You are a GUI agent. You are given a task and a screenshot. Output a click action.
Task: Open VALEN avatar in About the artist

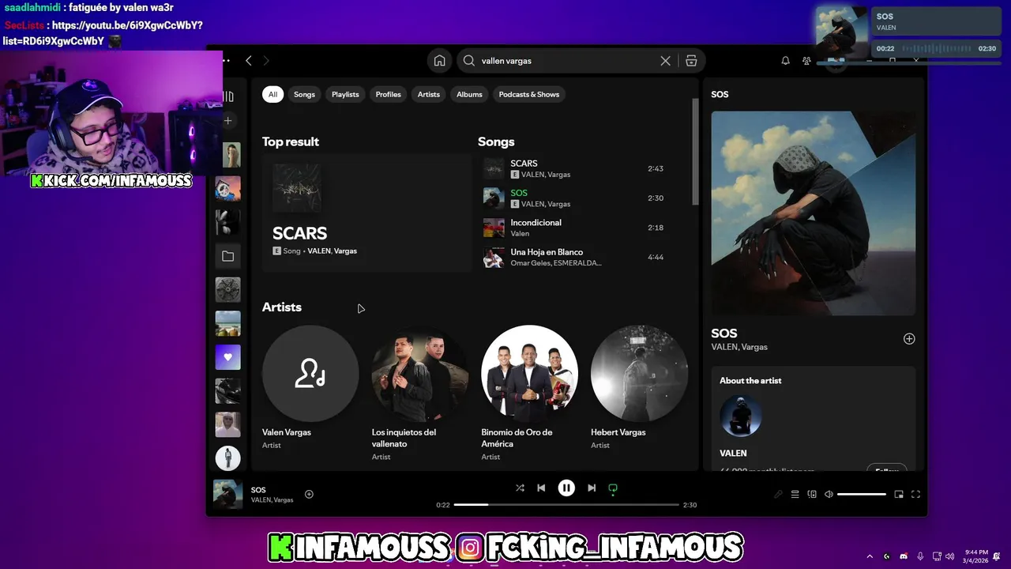pyautogui.click(x=741, y=416)
